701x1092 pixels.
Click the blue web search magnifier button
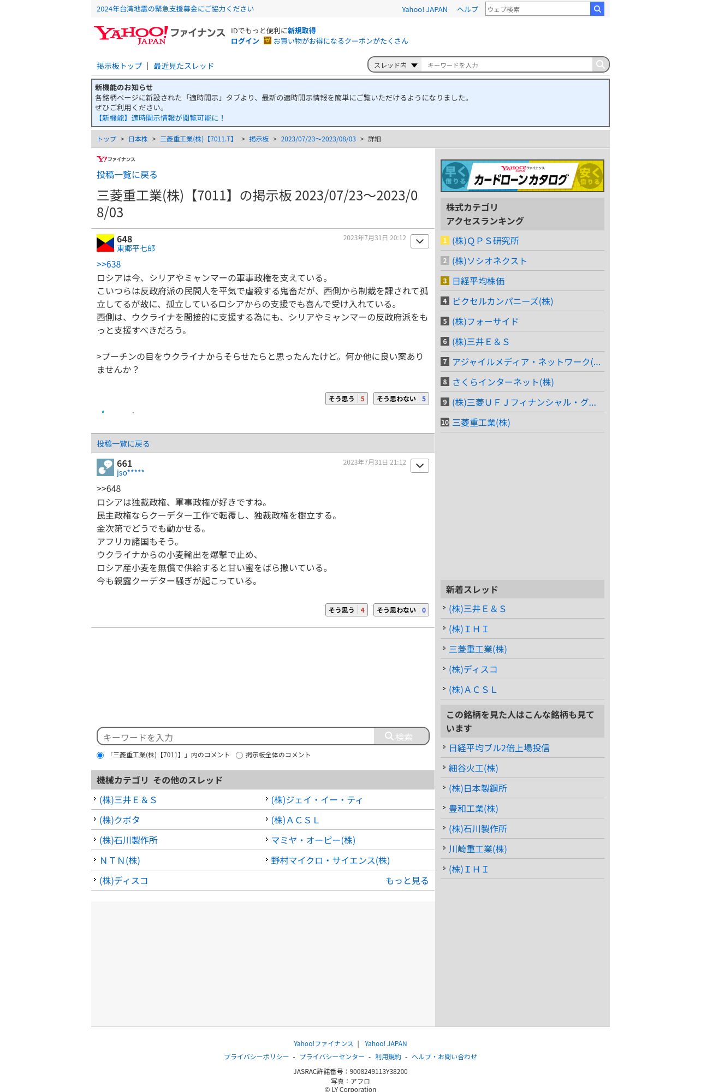point(597,9)
